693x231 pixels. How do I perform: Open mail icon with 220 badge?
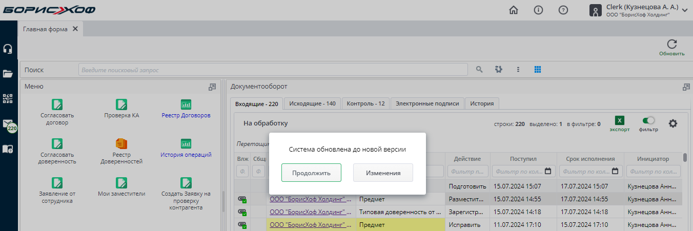(x=8, y=124)
